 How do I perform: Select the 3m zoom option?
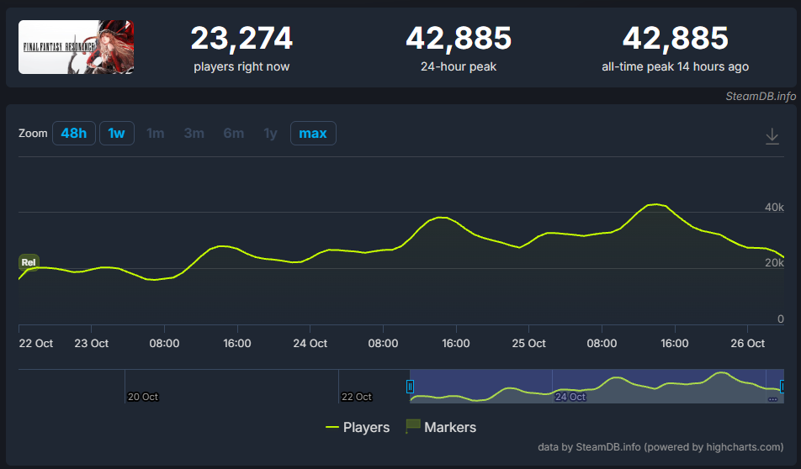[194, 133]
